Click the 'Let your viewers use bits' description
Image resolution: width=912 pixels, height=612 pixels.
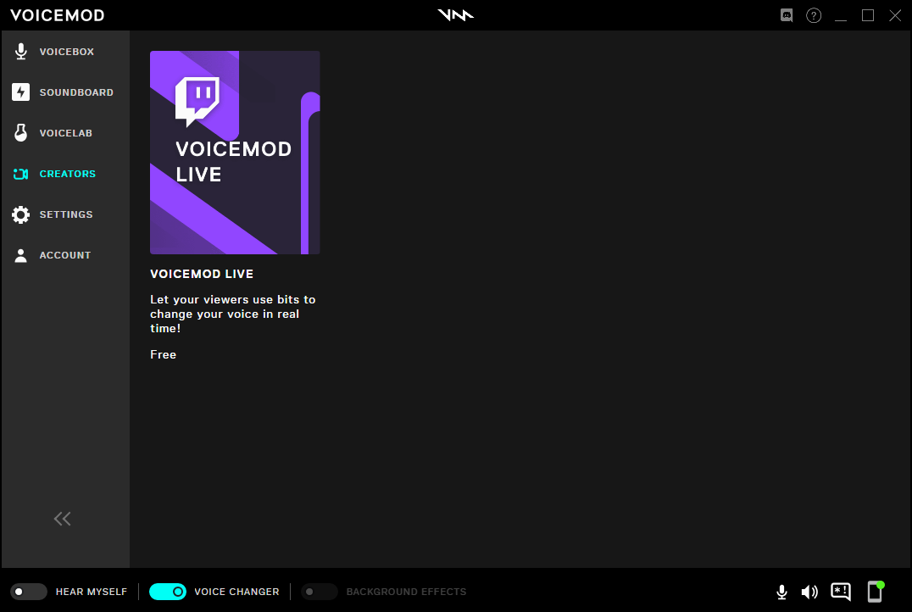(232, 314)
